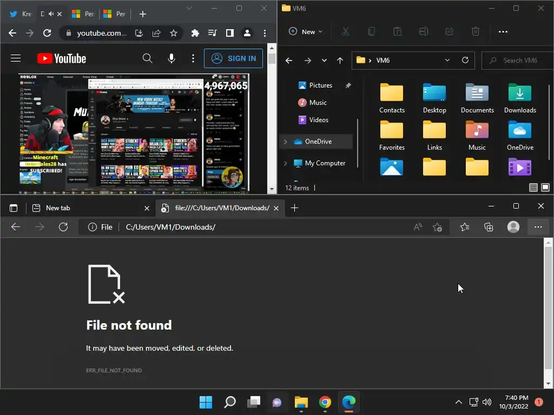Reload the YouTube page in Chrome
The height and width of the screenshot is (415, 554).
pyautogui.click(x=47, y=33)
